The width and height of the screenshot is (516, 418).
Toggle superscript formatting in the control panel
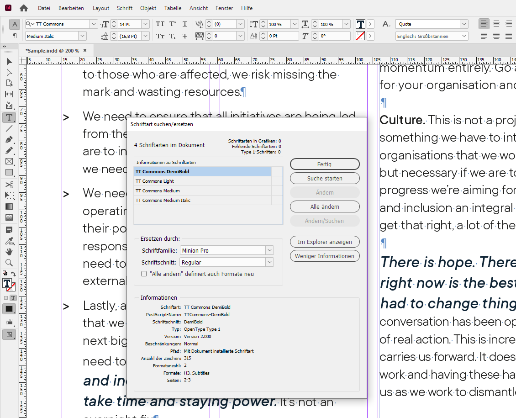tap(172, 24)
